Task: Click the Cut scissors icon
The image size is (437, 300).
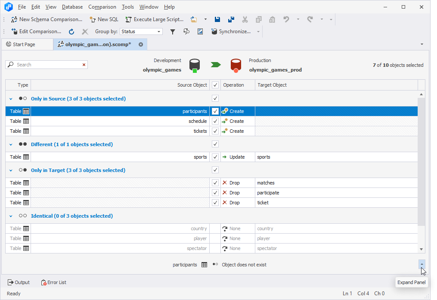Action: [x=245, y=19]
